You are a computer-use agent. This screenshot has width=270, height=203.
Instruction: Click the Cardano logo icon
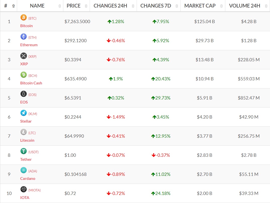point(24,170)
